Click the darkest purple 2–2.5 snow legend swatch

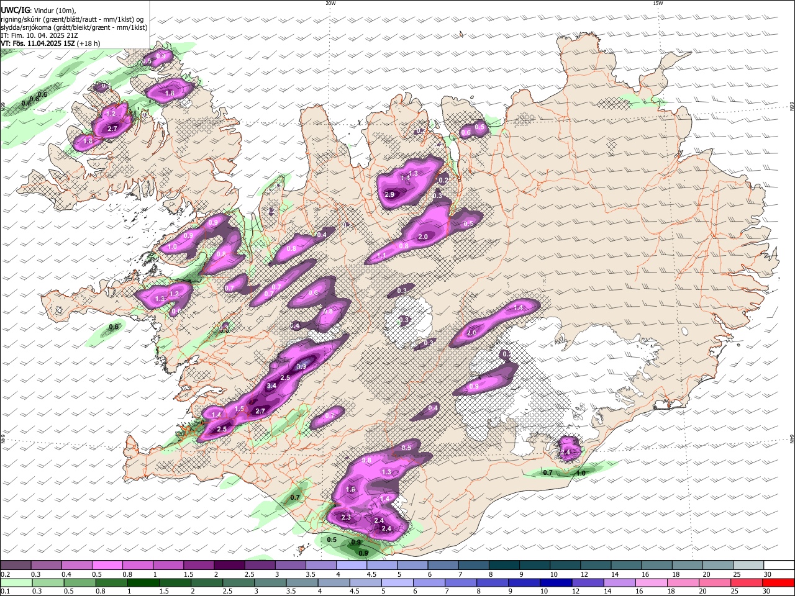[x=229, y=566]
